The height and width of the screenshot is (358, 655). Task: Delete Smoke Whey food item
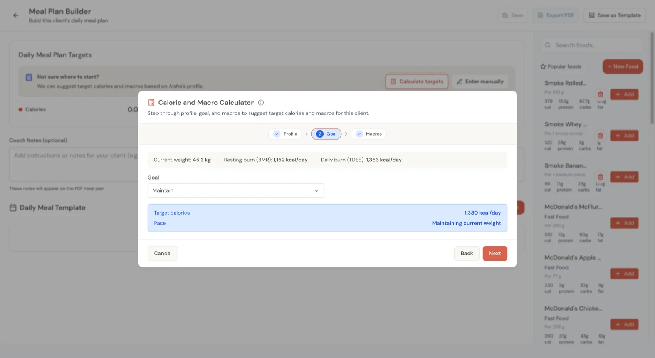coord(600,136)
